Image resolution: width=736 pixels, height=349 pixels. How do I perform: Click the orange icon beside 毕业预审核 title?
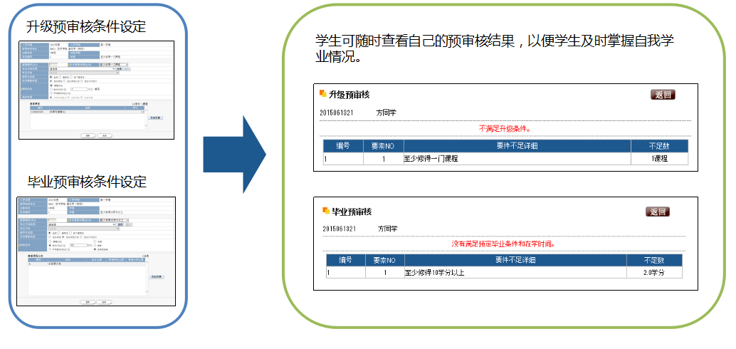pyautogui.click(x=325, y=211)
